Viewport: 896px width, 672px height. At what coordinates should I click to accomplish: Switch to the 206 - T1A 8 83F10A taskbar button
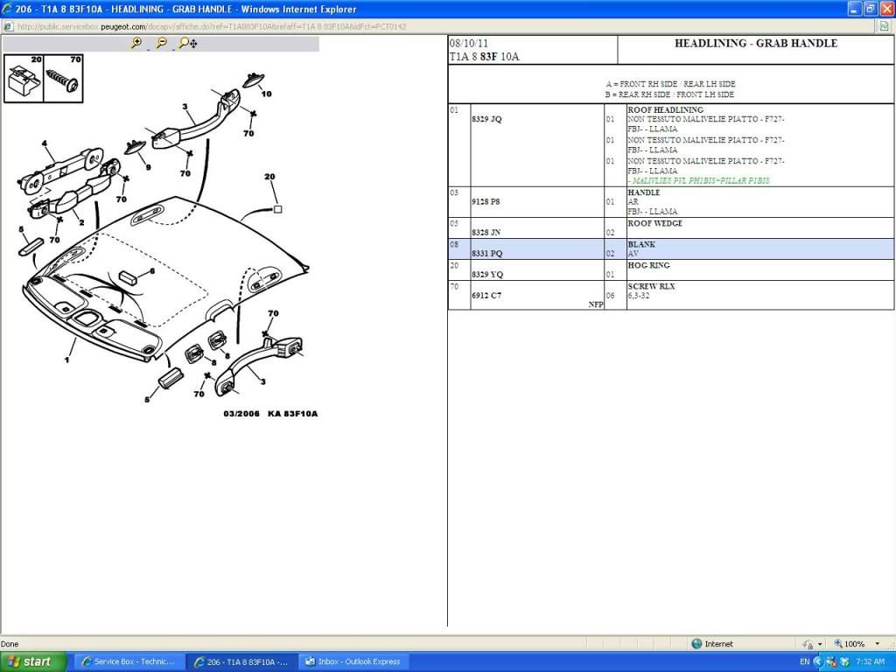[x=242, y=661]
